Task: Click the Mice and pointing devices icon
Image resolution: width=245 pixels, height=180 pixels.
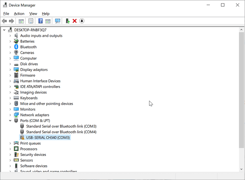Action: 16,103
